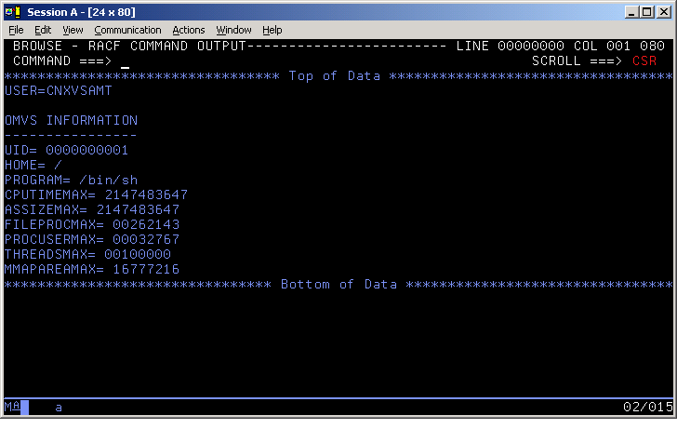Open the File menu
Viewport: 677px width, 442px height.
click(16, 30)
